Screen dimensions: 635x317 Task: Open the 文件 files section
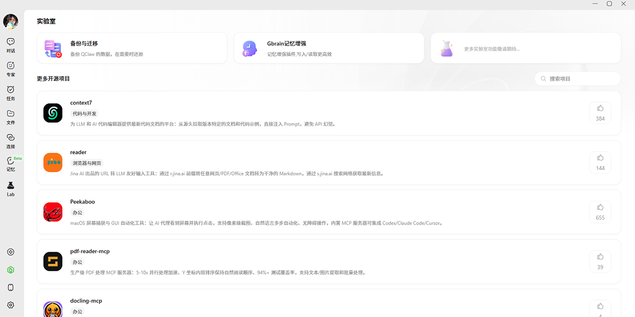[11, 117]
